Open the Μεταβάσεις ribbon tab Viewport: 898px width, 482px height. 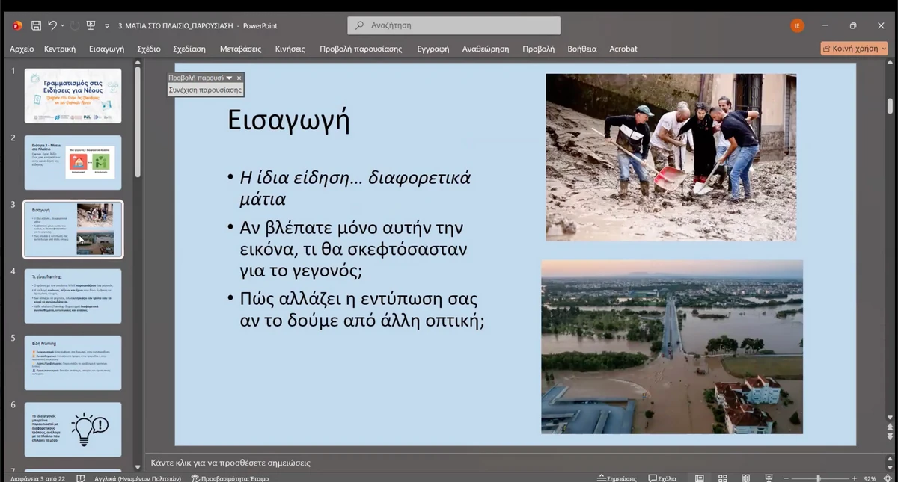pos(240,49)
